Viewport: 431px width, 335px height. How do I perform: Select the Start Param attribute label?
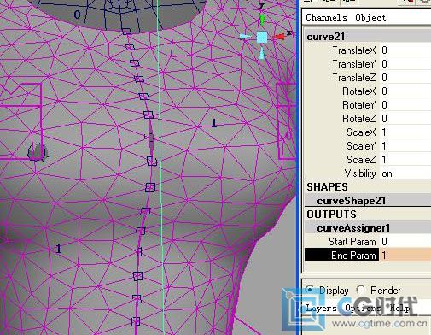coord(352,242)
